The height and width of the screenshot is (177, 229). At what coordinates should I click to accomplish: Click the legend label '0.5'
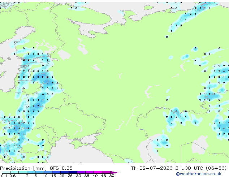[13, 176]
